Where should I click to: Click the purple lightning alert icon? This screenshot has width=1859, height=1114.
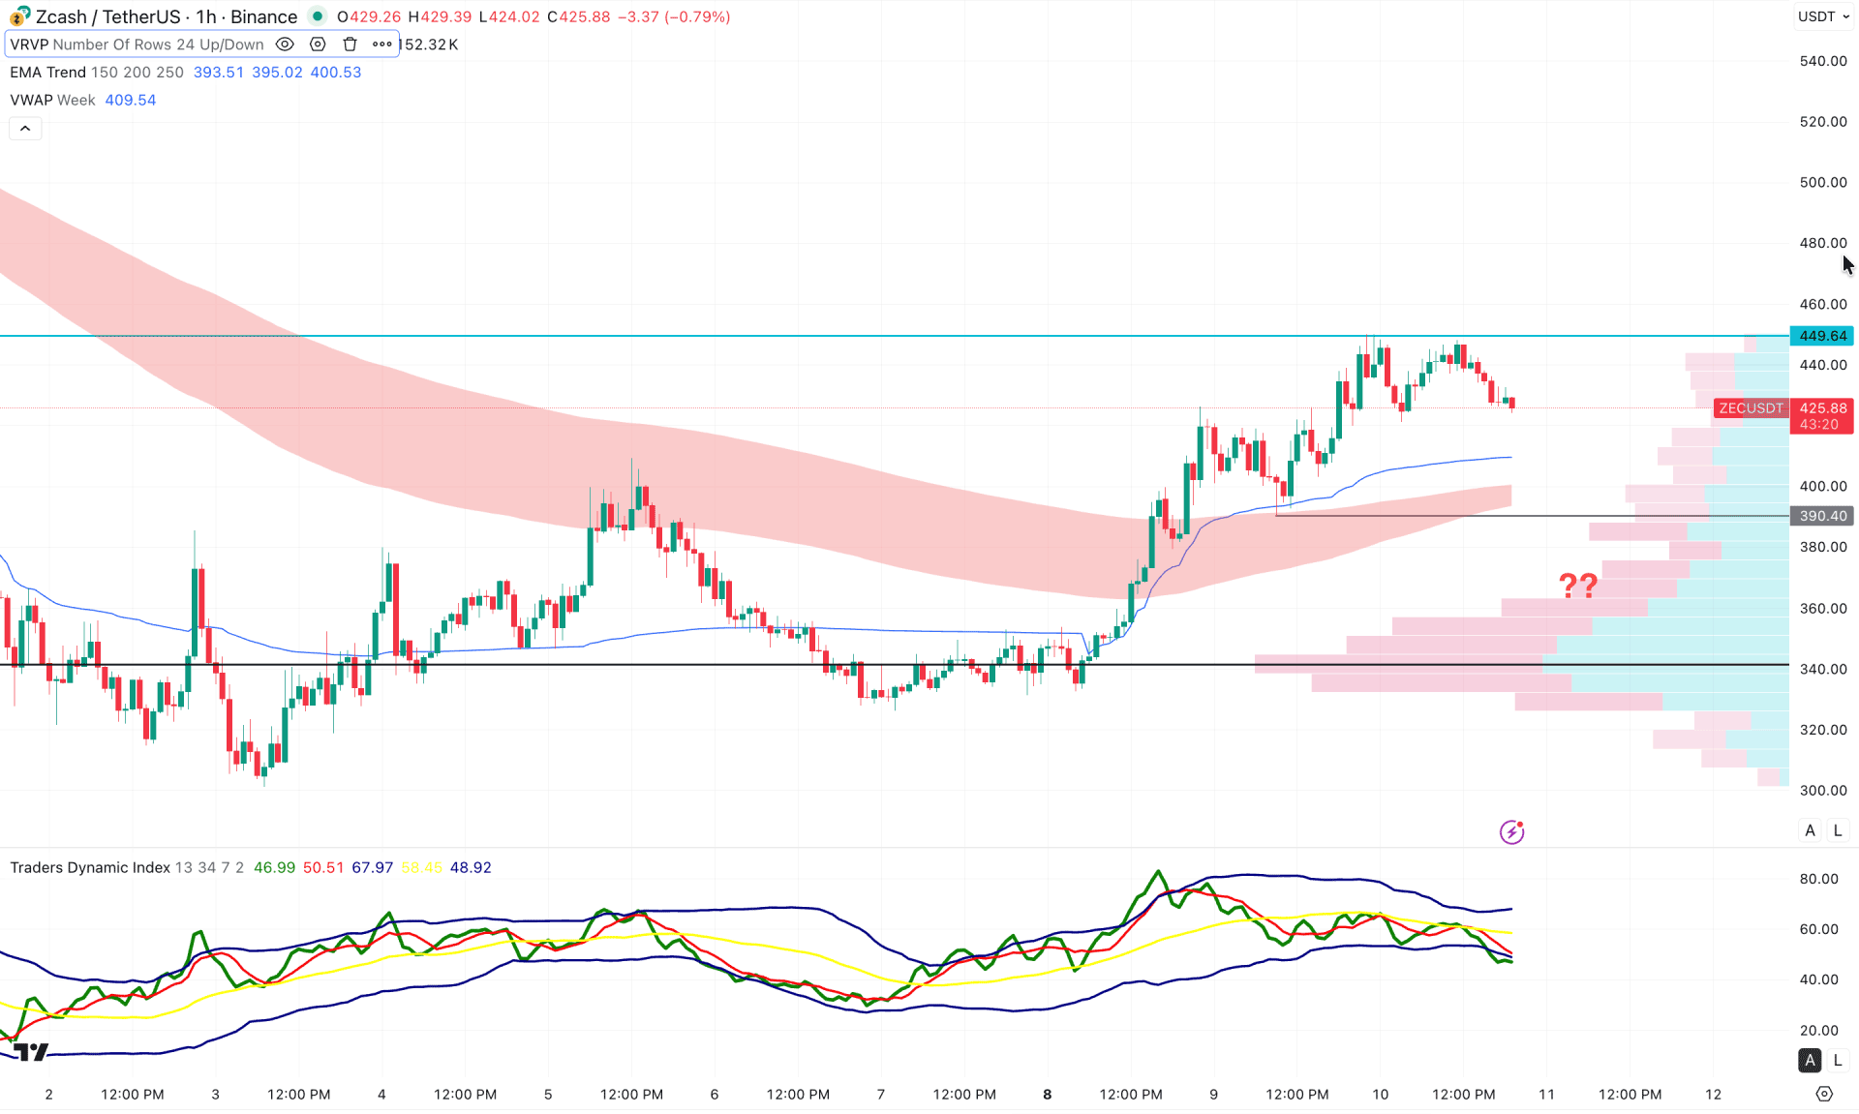tap(1511, 831)
